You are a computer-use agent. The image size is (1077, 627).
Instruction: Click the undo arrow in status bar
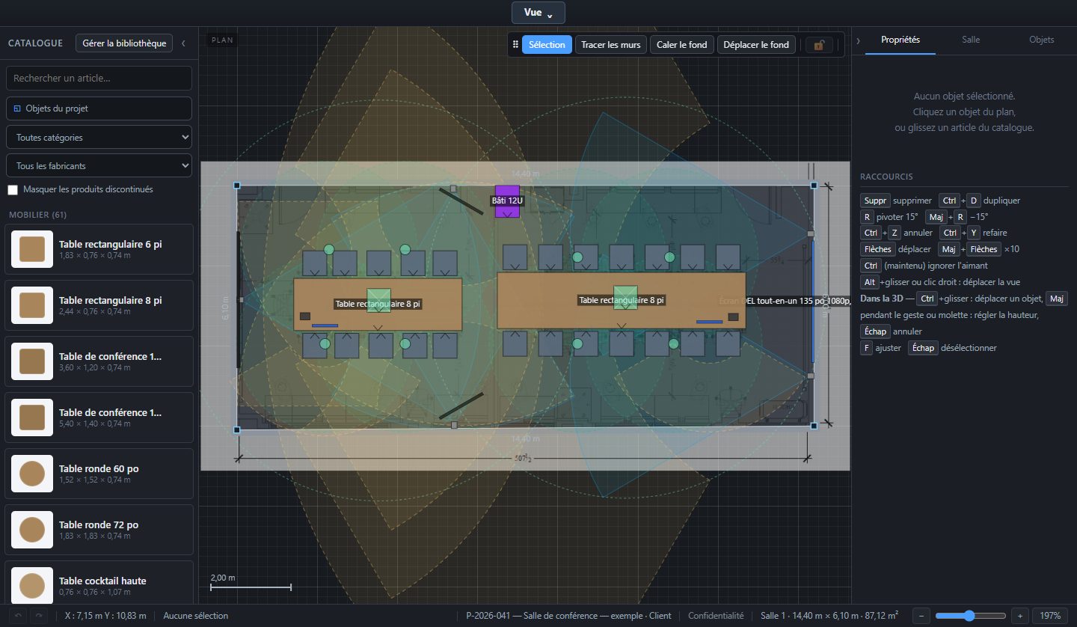click(x=19, y=616)
